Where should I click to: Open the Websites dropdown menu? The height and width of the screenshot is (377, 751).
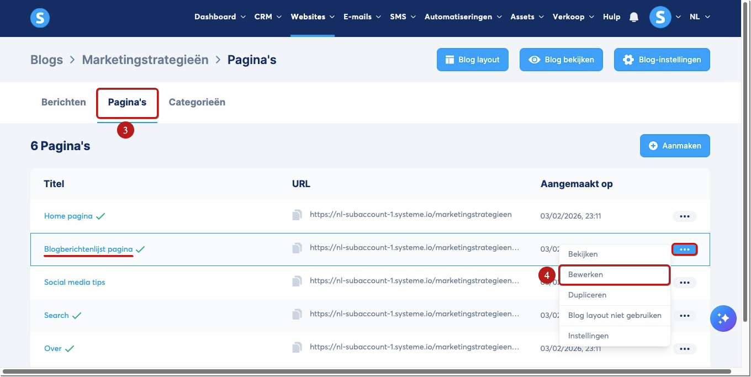(x=313, y=17)
